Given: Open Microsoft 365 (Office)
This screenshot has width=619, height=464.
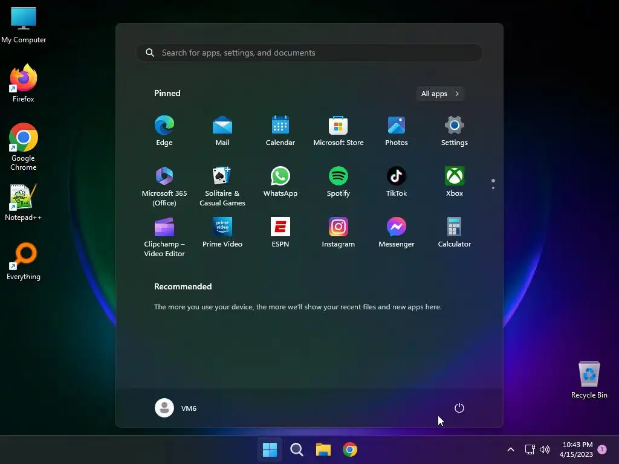Looking at the screenshot, I should tap(164, 186).
